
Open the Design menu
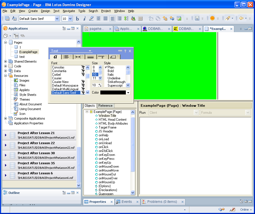[45, 11]
